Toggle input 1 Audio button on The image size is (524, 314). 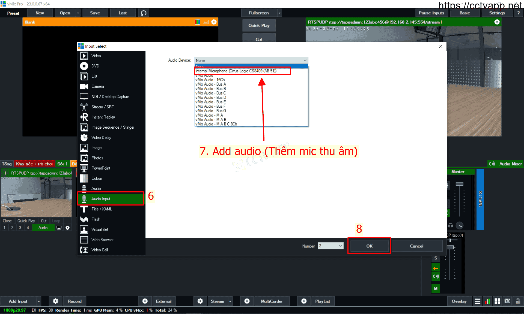coord(43,228)
